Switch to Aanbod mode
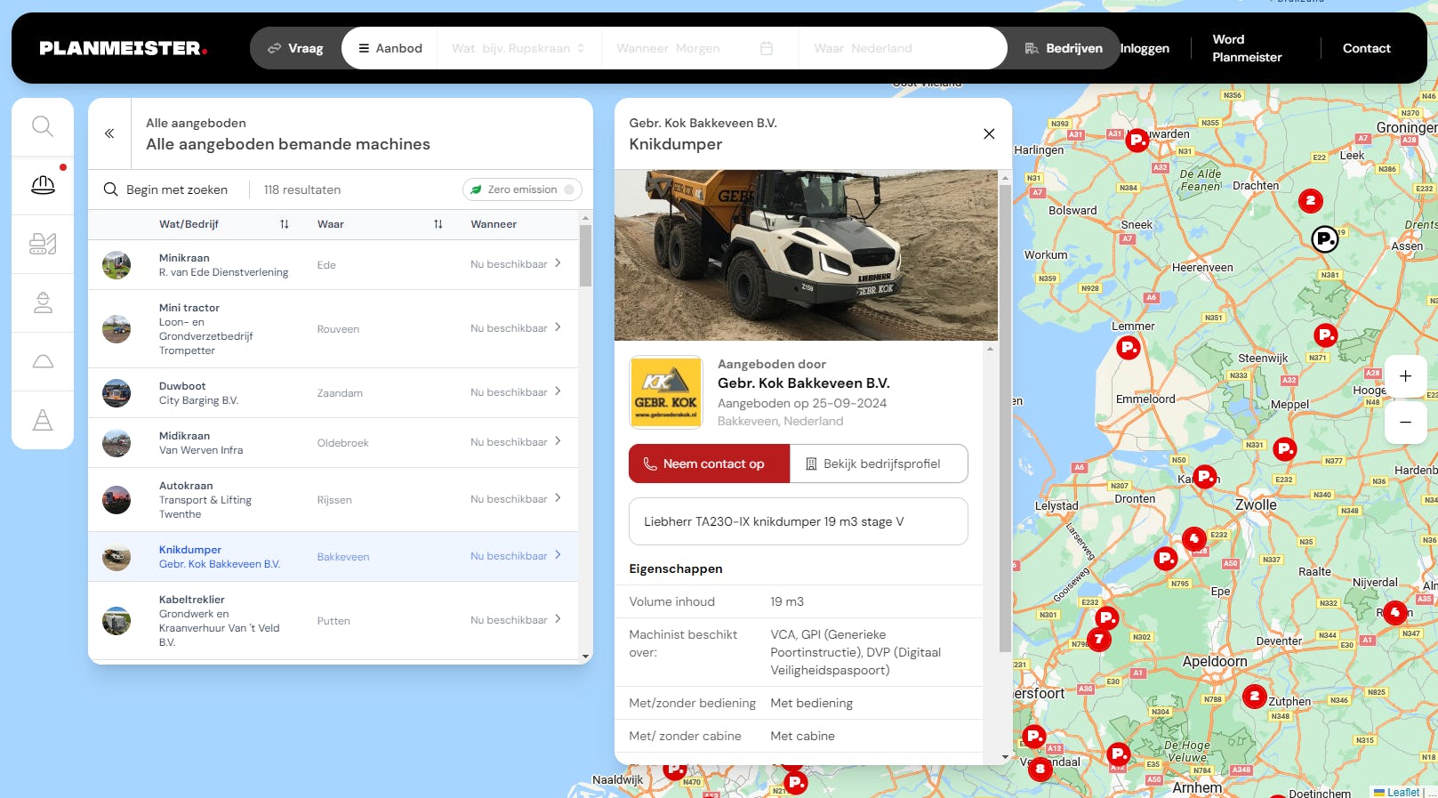This screenshot has width=1438, height=798. 390,48
